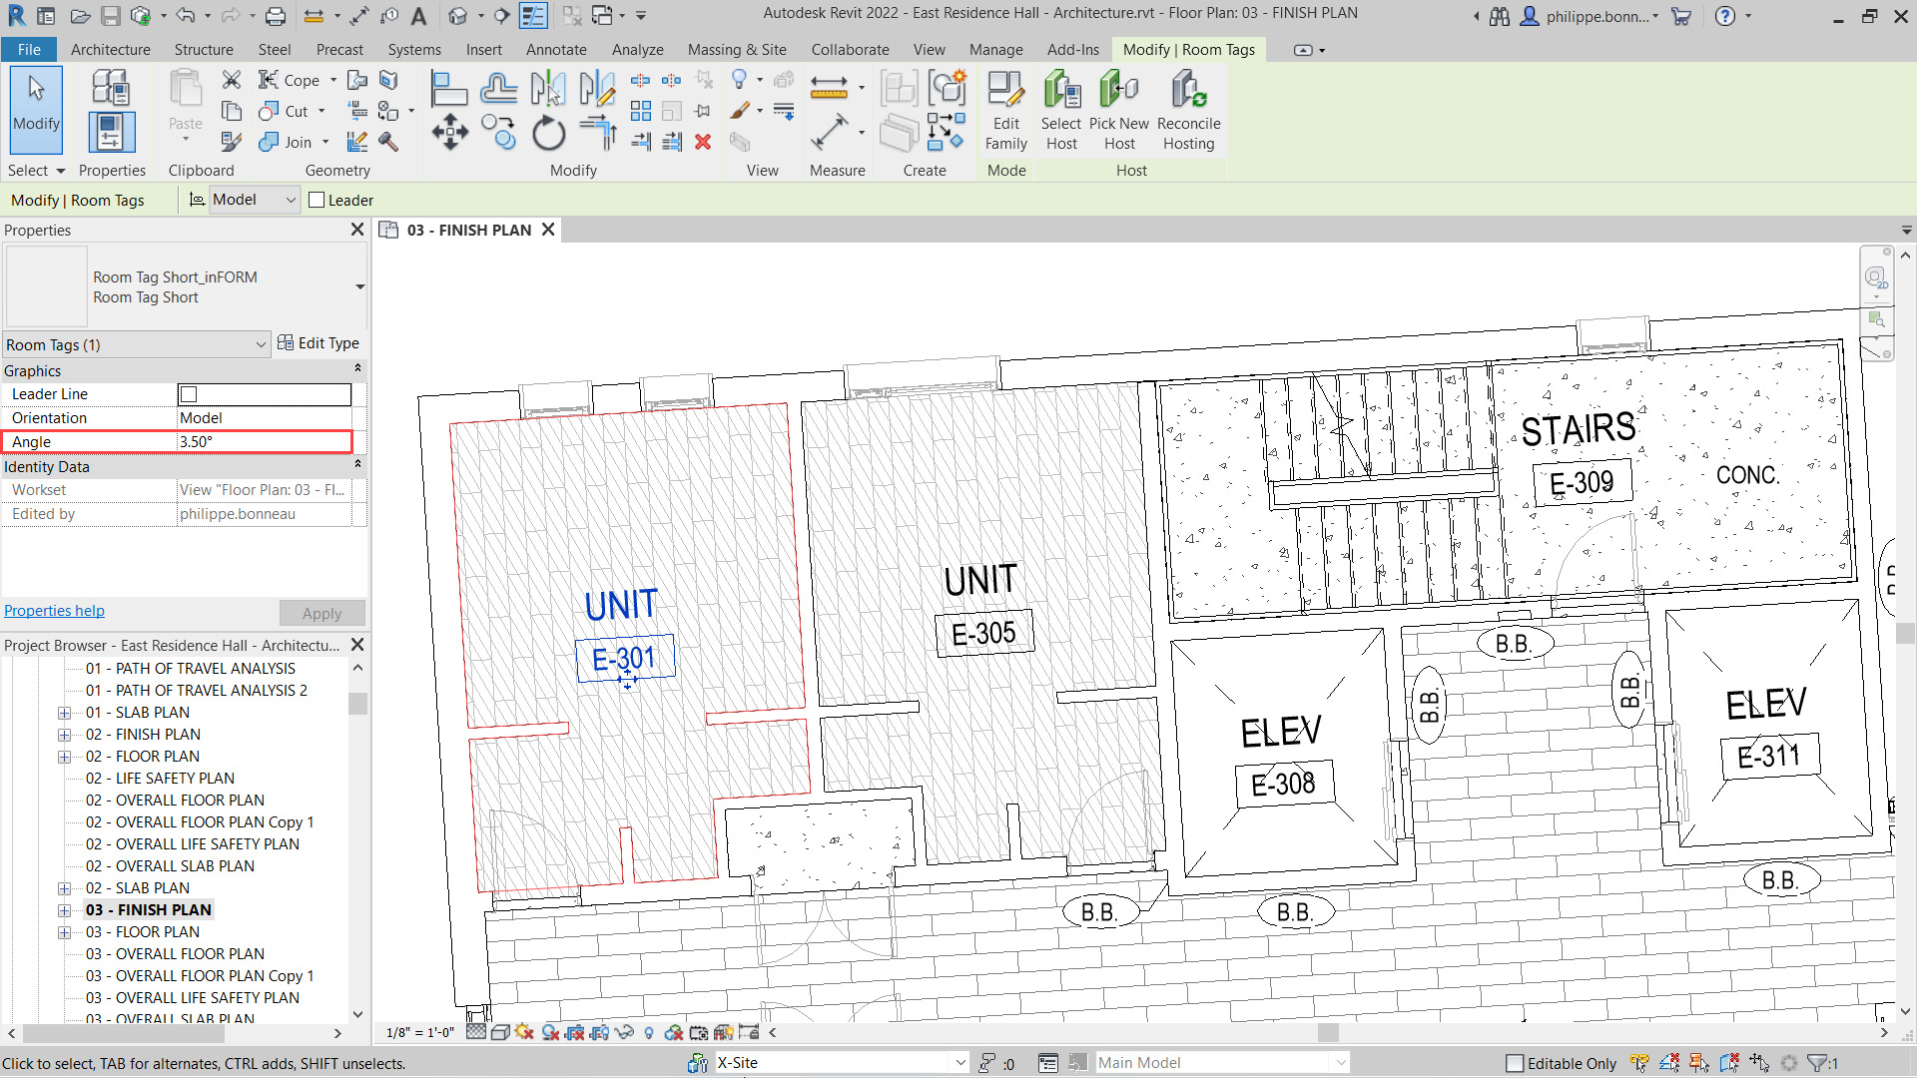The height and width of the screenshot is (1078, 1917).
Task: Click the horizontal drawing view scrollbar thumb
Action: pyautogui.click(x=1327, y=1033)
